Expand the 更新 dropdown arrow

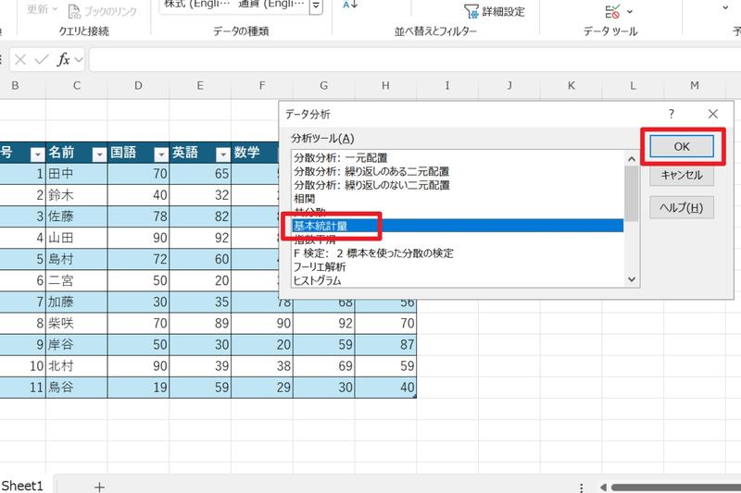tap(55, 9)
